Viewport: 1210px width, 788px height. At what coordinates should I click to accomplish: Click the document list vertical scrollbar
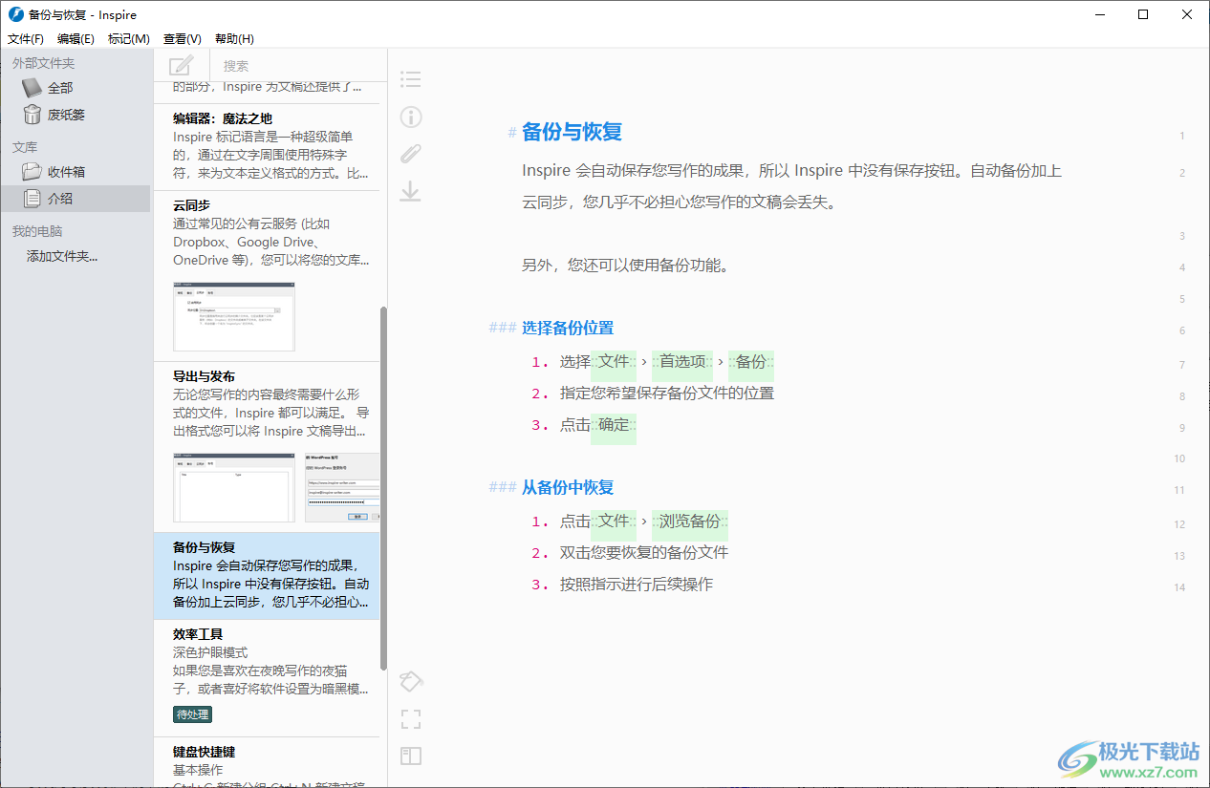coord(383,487)
